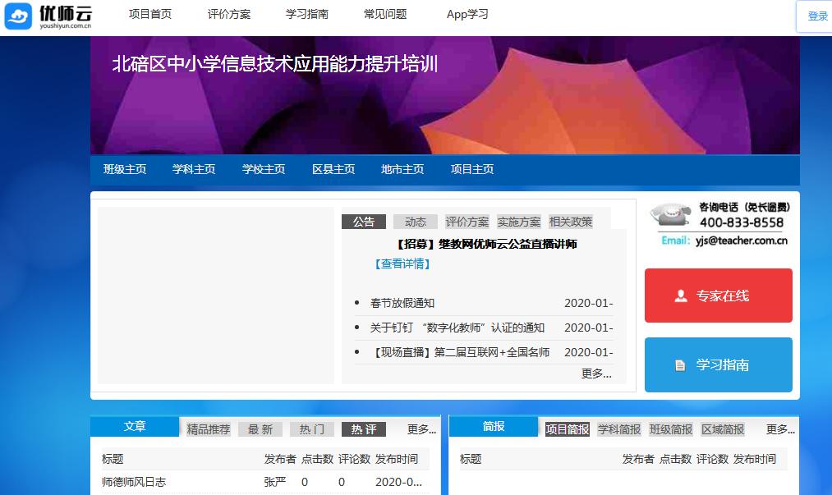Click the 【查看详情】 link

coord(402,264)
